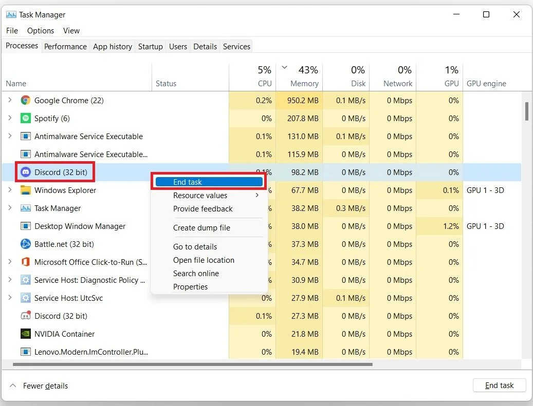The width and height of the screenshot is (533, 406).
Task: Click the GPU engine column header
Action: point(492,77)
